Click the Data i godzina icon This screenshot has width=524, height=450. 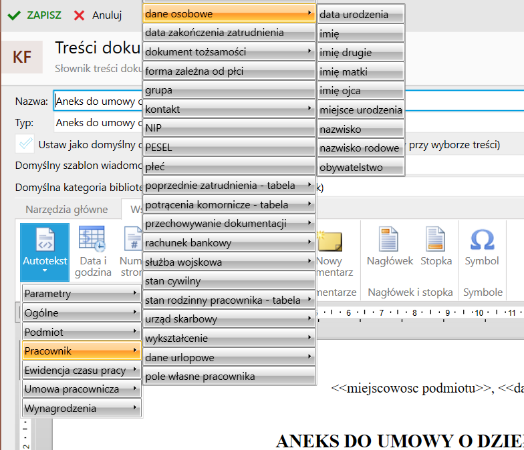[92, 238]
